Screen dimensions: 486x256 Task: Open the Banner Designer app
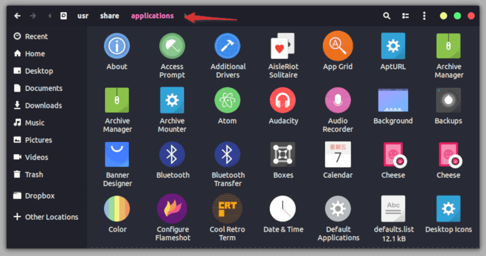(117, 155)
